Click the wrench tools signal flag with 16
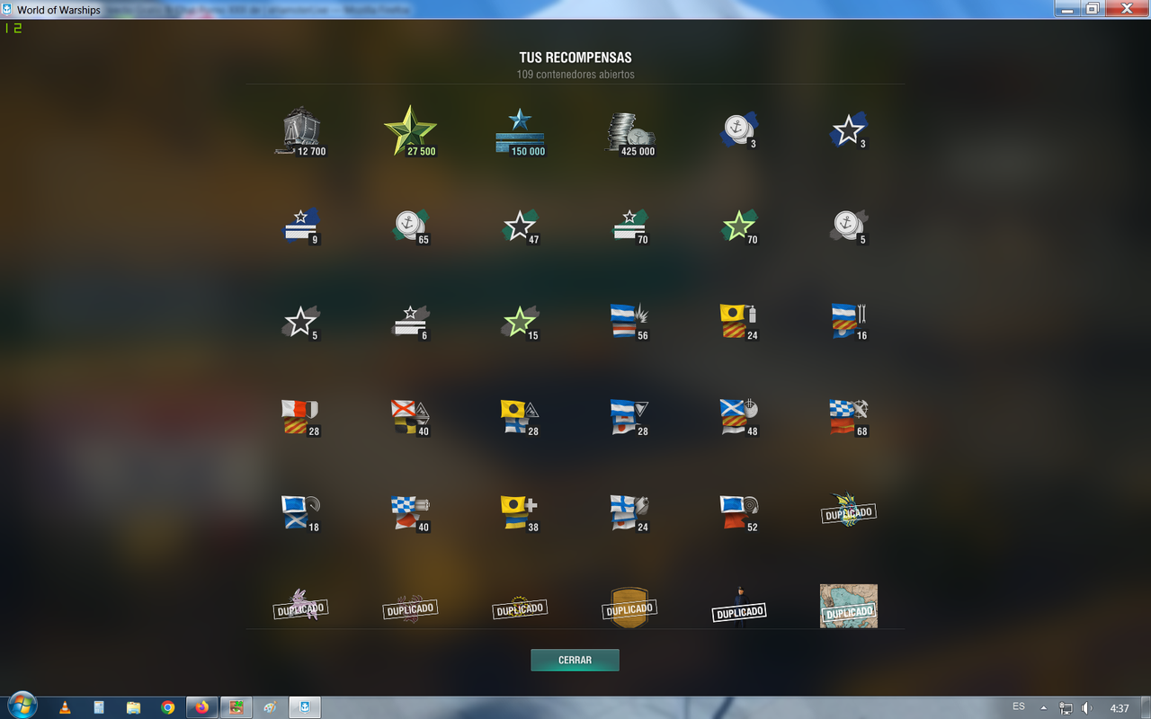1151x719 pixels. click(849, 322)
